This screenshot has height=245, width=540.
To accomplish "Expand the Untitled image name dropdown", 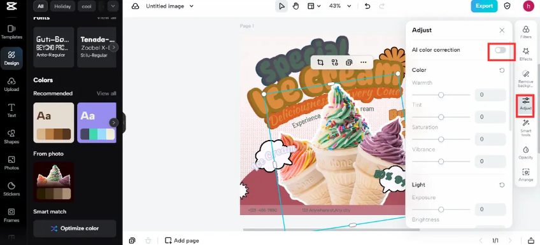I will (192, 6).
